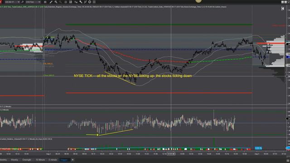The width and height of the screenshot is (290, 163).
Task: Click the circular alert icon in toolbar
Action: coord(90,2)
